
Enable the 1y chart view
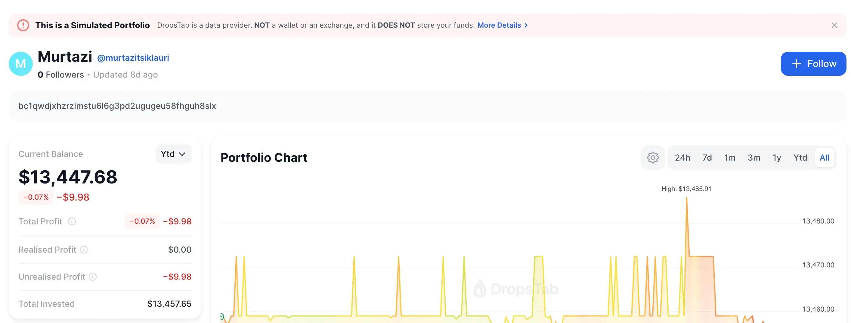coord(777,158)
